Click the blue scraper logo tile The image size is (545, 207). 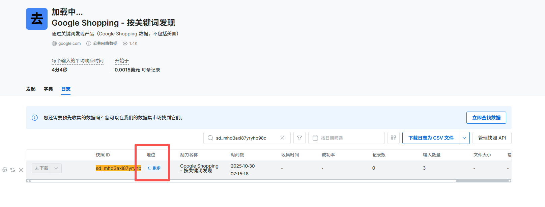pyautogui.click(x=37, y=19)
